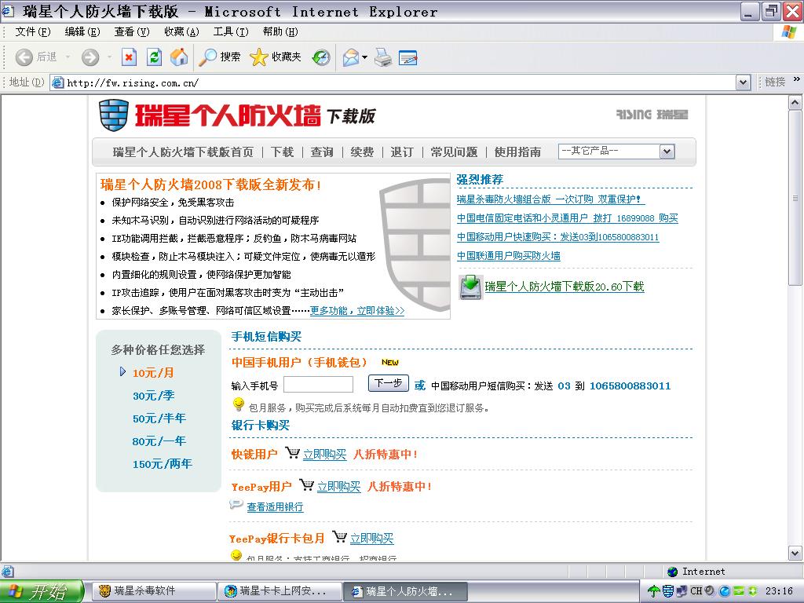Image resolution: width=804 pixels, height=603 pixels.
Task: Click the Back arrow toolbar icon
Action: (24, 57)
